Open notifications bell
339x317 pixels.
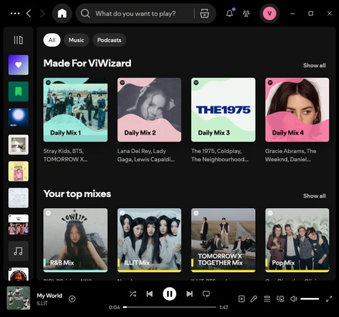(230, 14)
